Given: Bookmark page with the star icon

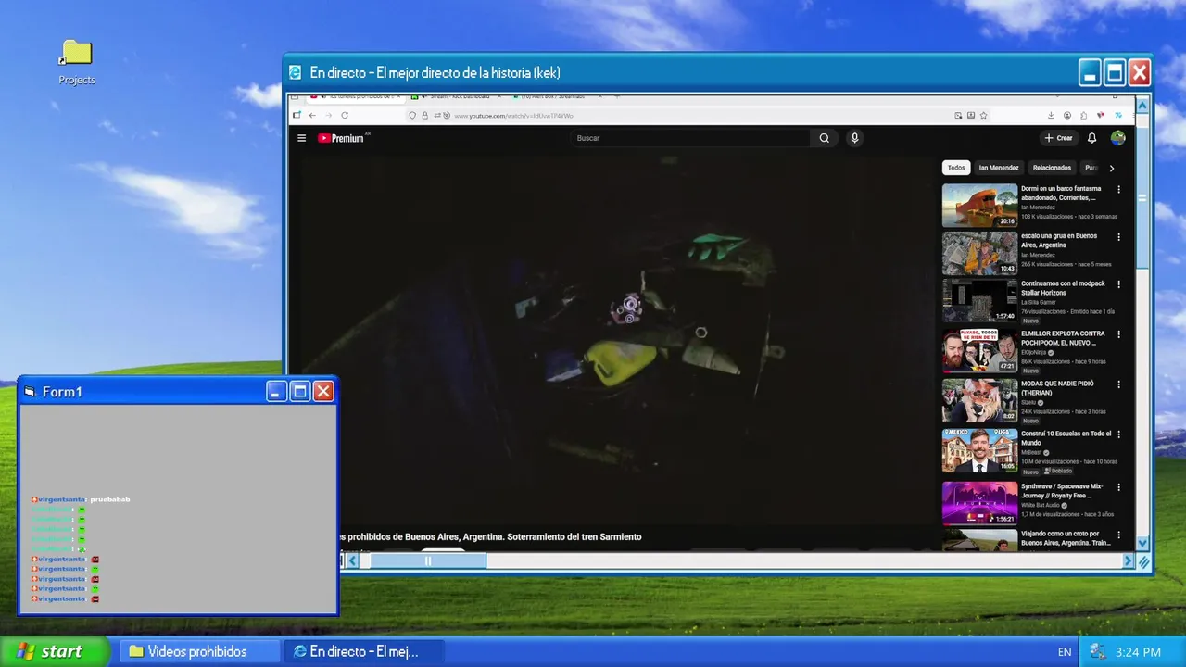Looking at the screenshot, I should click(x=983, y=115).
